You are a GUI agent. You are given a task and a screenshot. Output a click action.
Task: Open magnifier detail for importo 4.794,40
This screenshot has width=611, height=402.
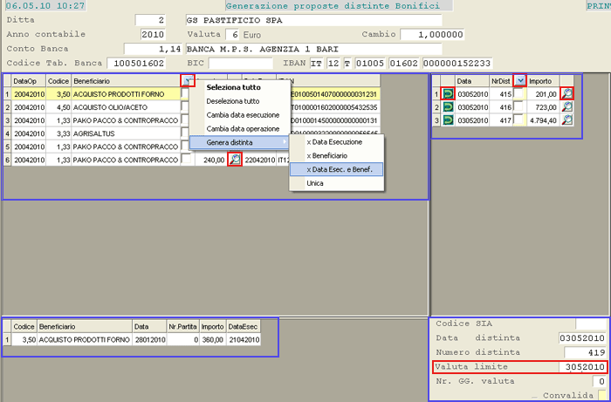point(567,119)
